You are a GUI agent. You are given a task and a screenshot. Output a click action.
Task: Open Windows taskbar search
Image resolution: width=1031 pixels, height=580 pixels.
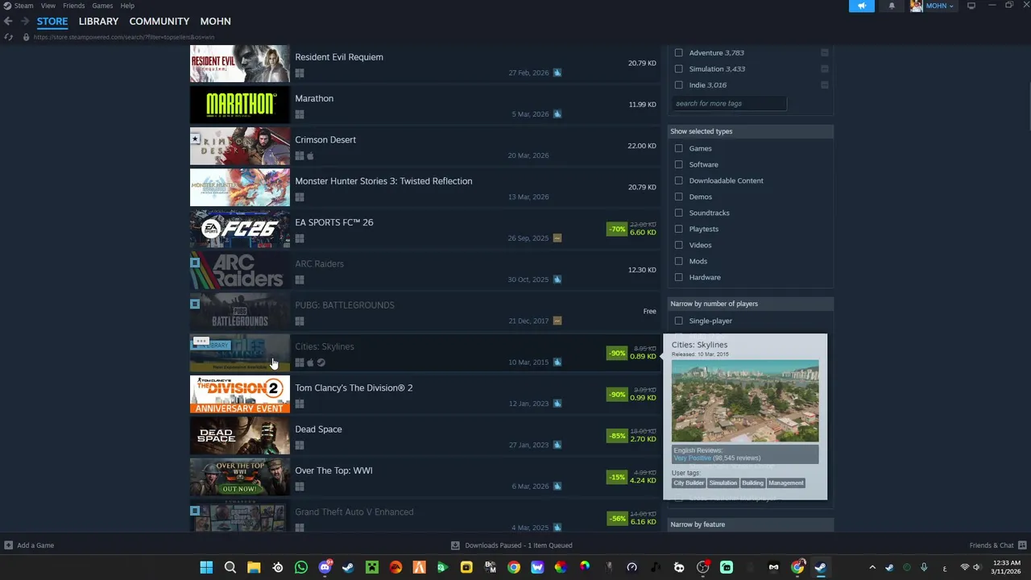(x=230, y=567)
